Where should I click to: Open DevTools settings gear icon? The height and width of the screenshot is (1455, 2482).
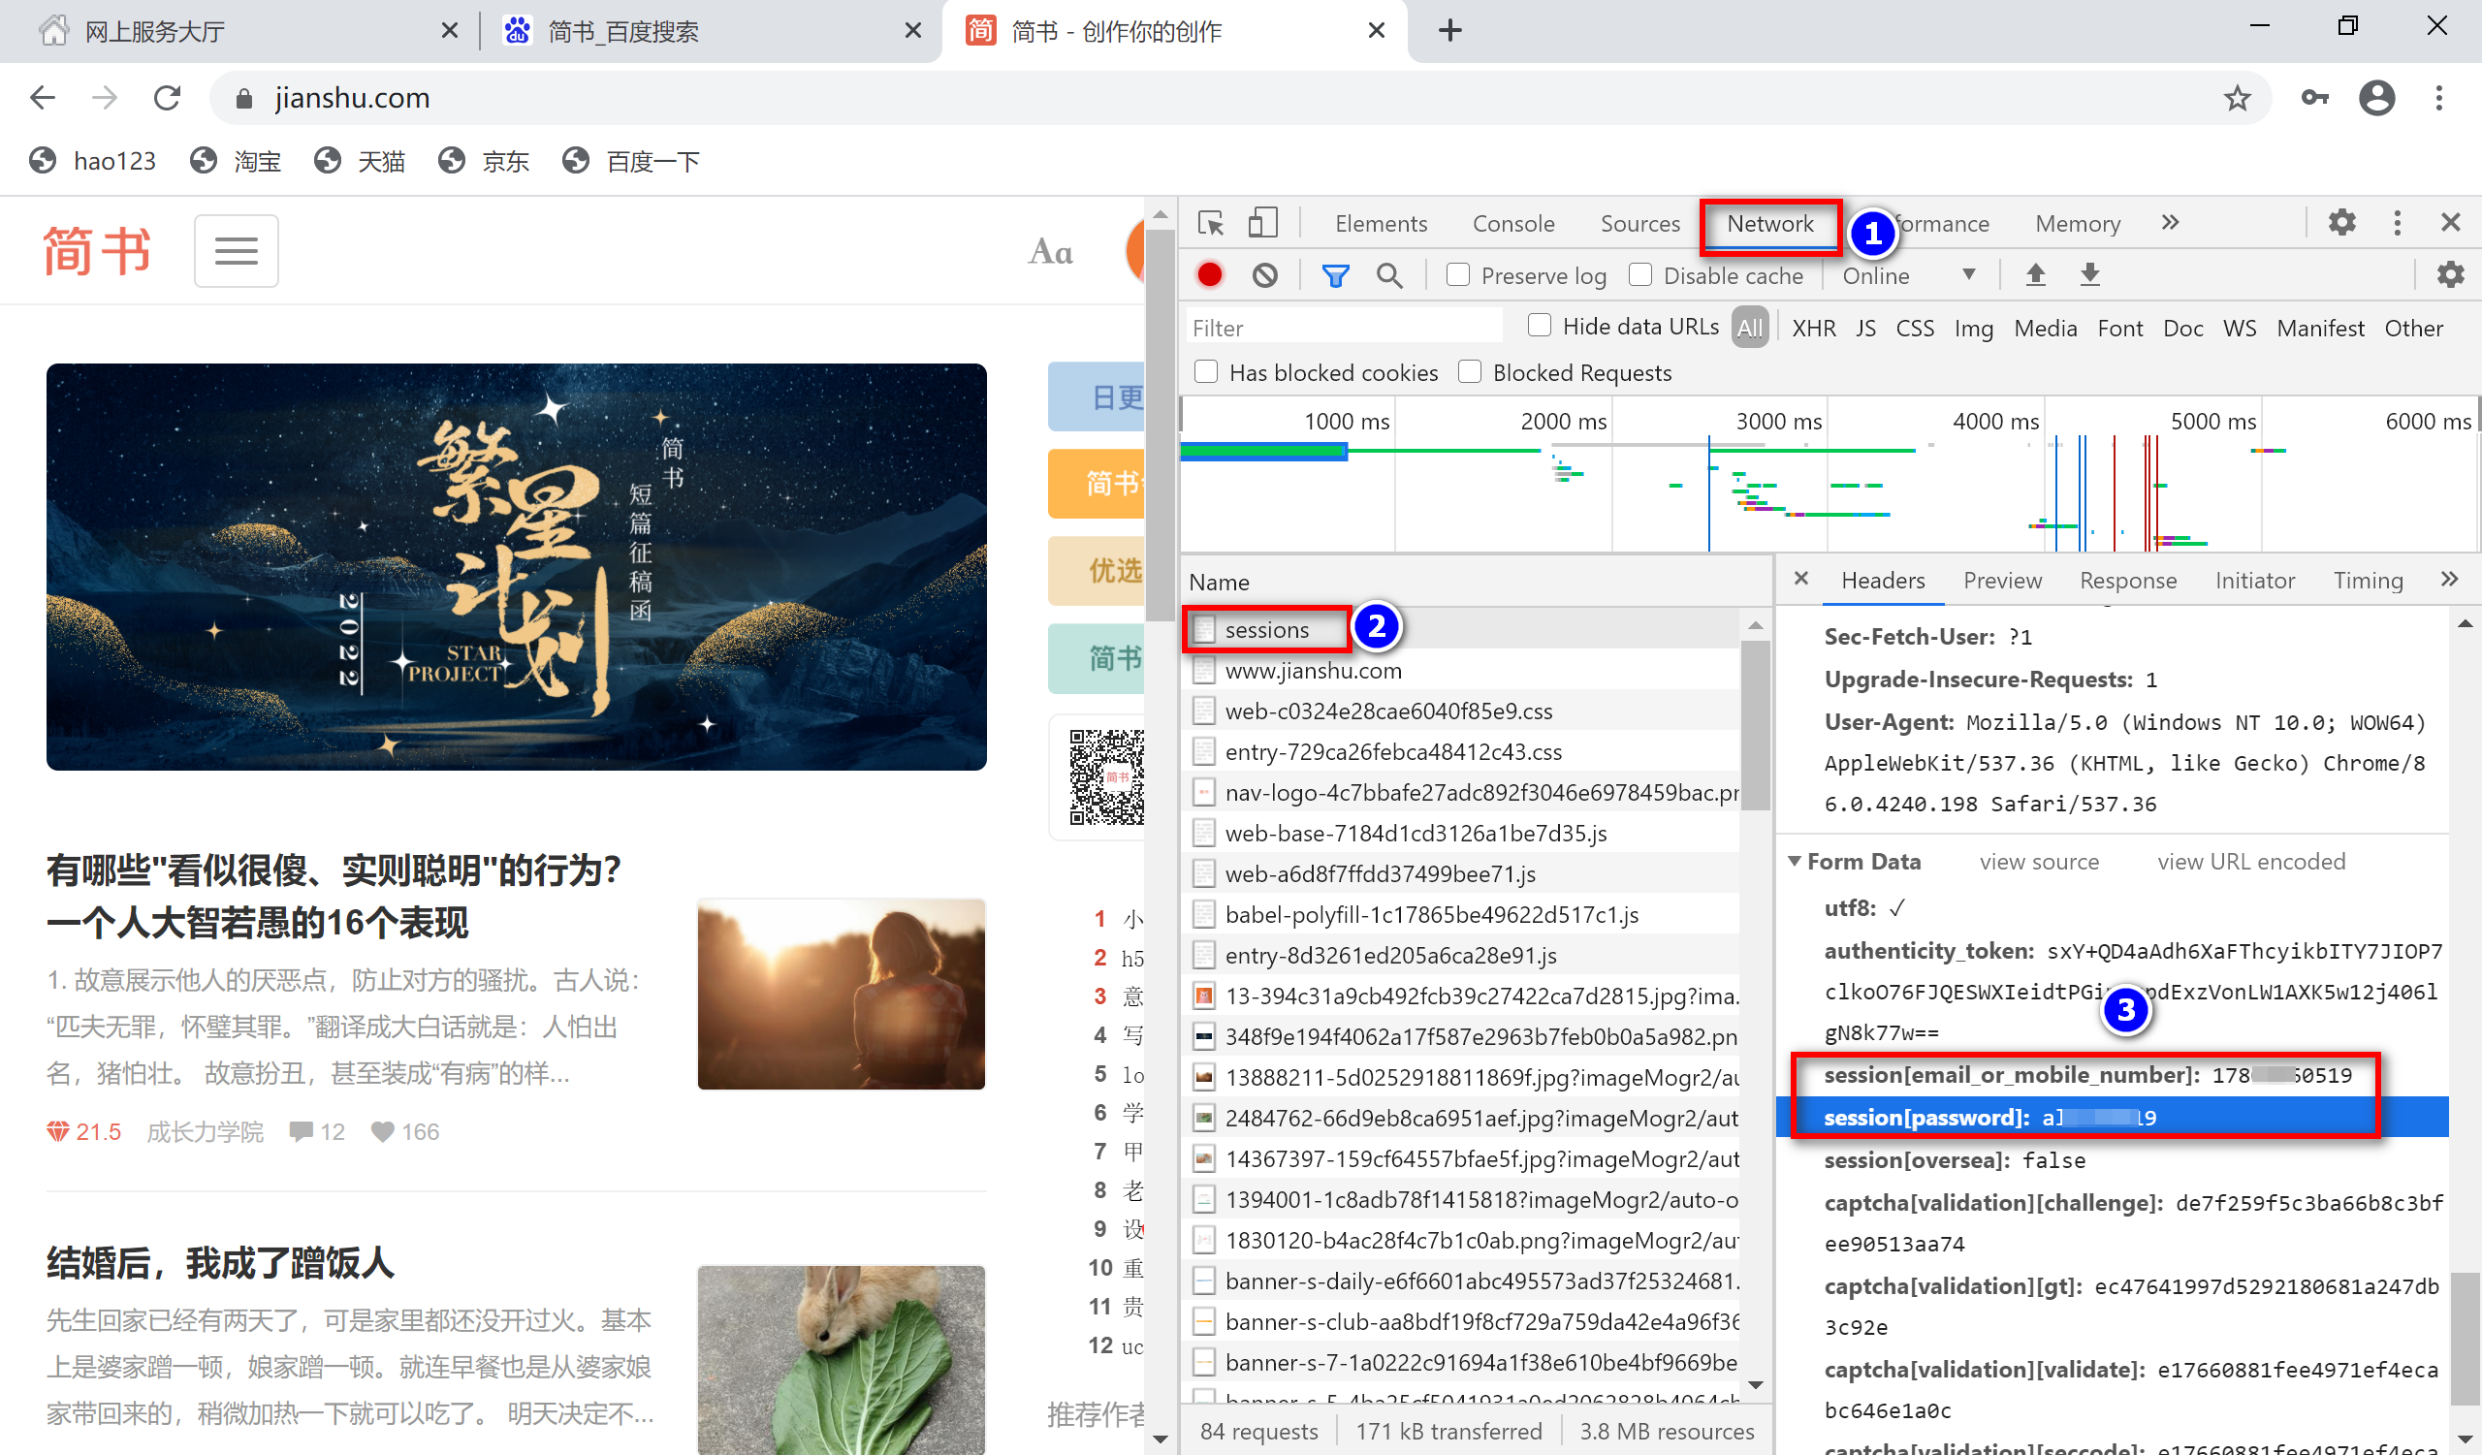[x=2341, y=224]
